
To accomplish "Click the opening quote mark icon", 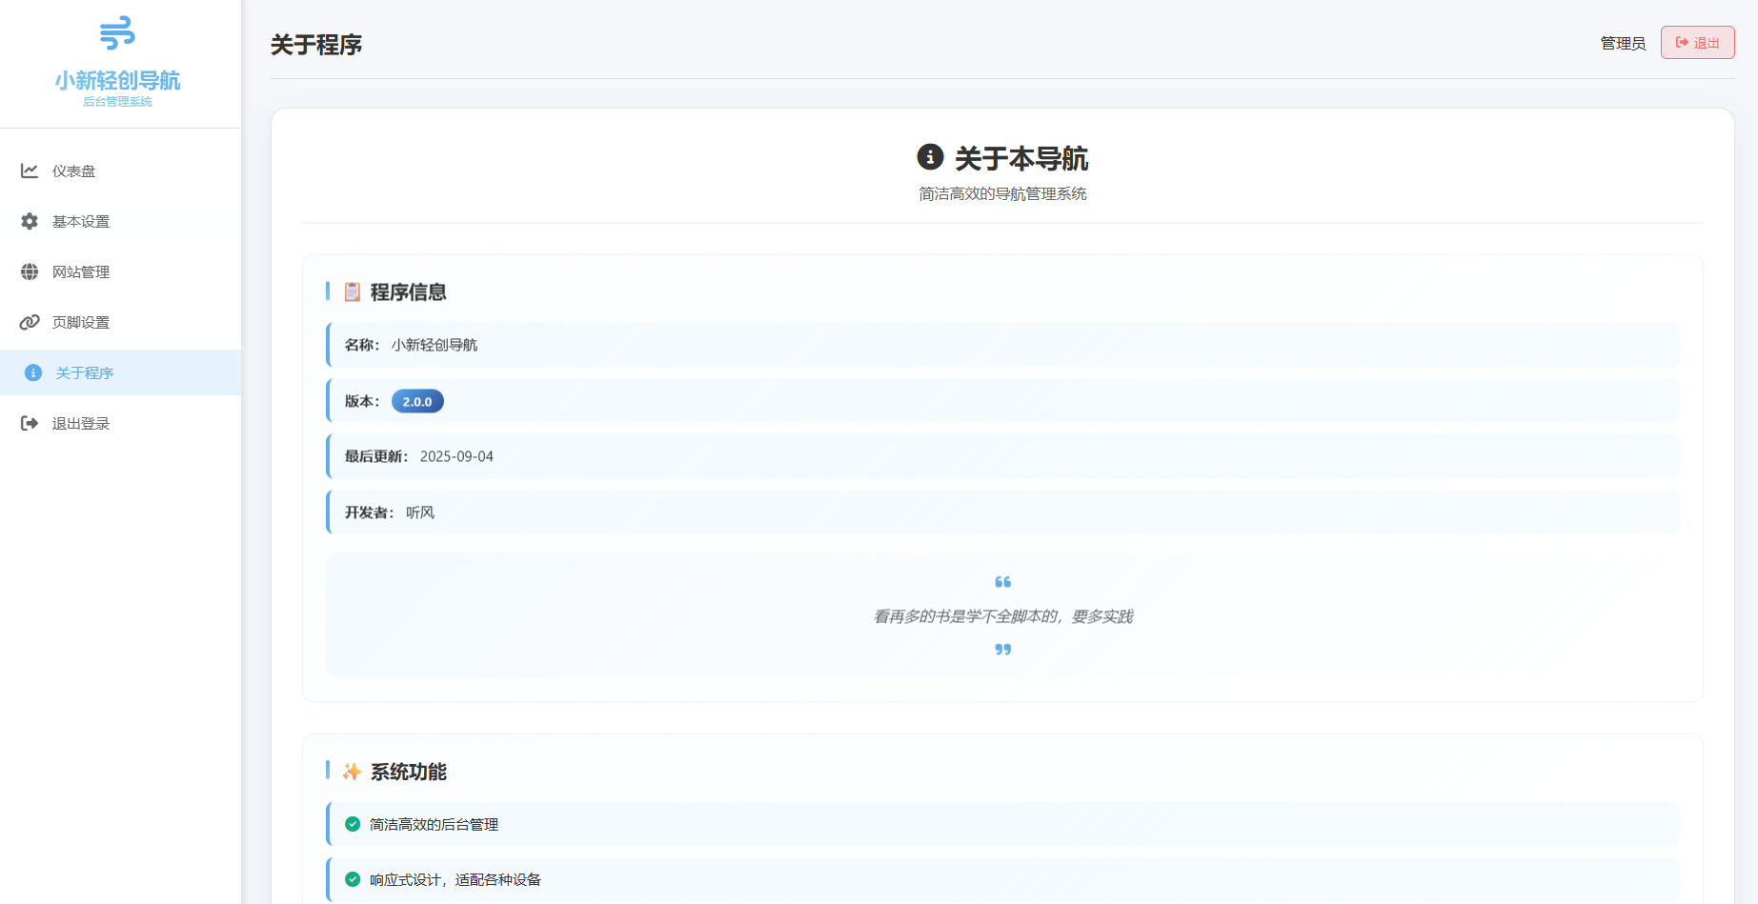I will (1002, 582).
